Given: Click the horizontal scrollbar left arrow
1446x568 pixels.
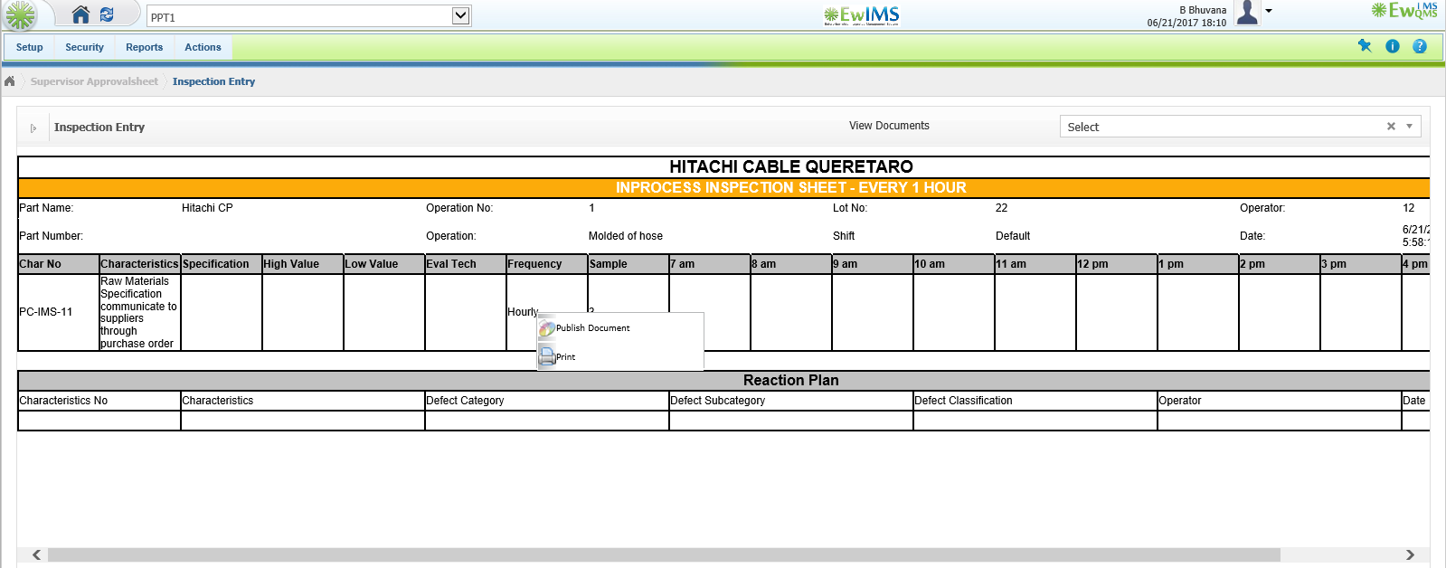Looking at the screenshot, I should (x=36, y=554).
